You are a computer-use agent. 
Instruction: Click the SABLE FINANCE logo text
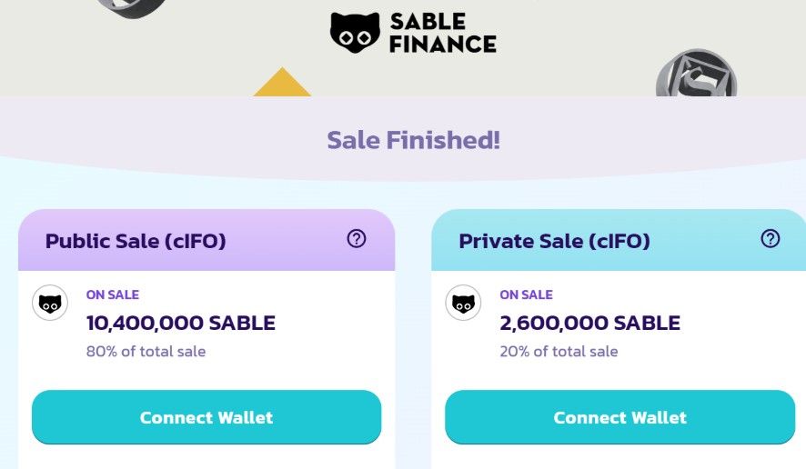pos(442,32)
